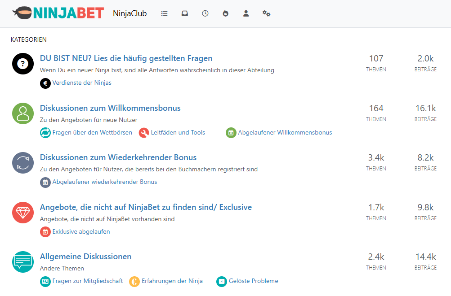Click the 9.8k Beiträge count
Screen dimensions: 451x296
pyautogui.click(x=425, y=207)
